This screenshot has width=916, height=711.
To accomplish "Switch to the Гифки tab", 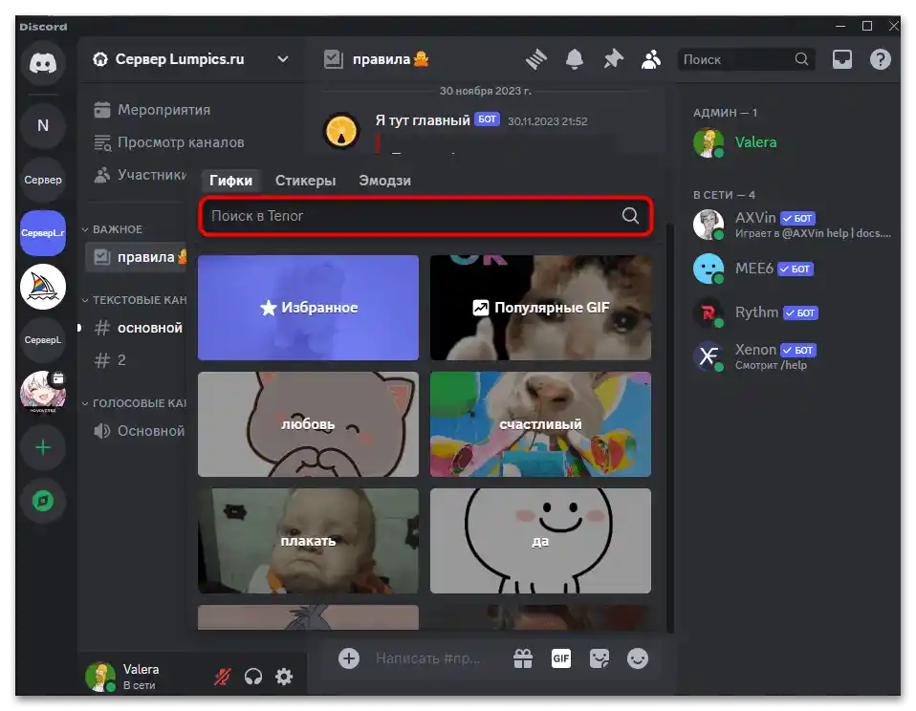I will tap(230, 181).
